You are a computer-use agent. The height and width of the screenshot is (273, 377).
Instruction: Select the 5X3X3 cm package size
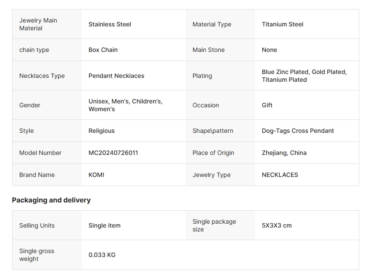277,225
